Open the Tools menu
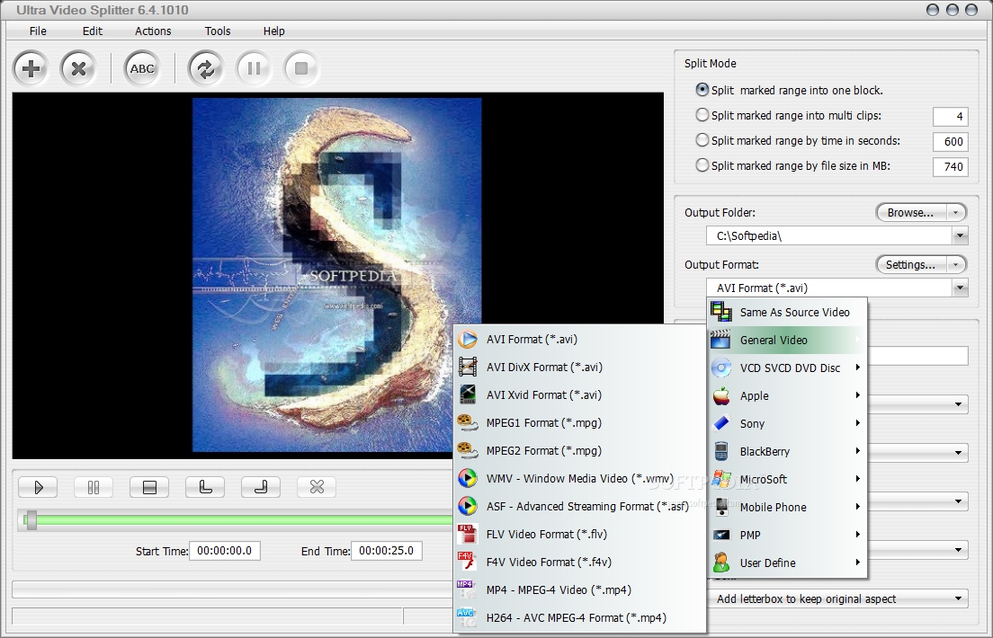Screen dimensions: 993x638 218,31
